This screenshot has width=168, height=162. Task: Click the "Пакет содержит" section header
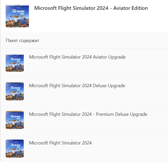[22, 40]
